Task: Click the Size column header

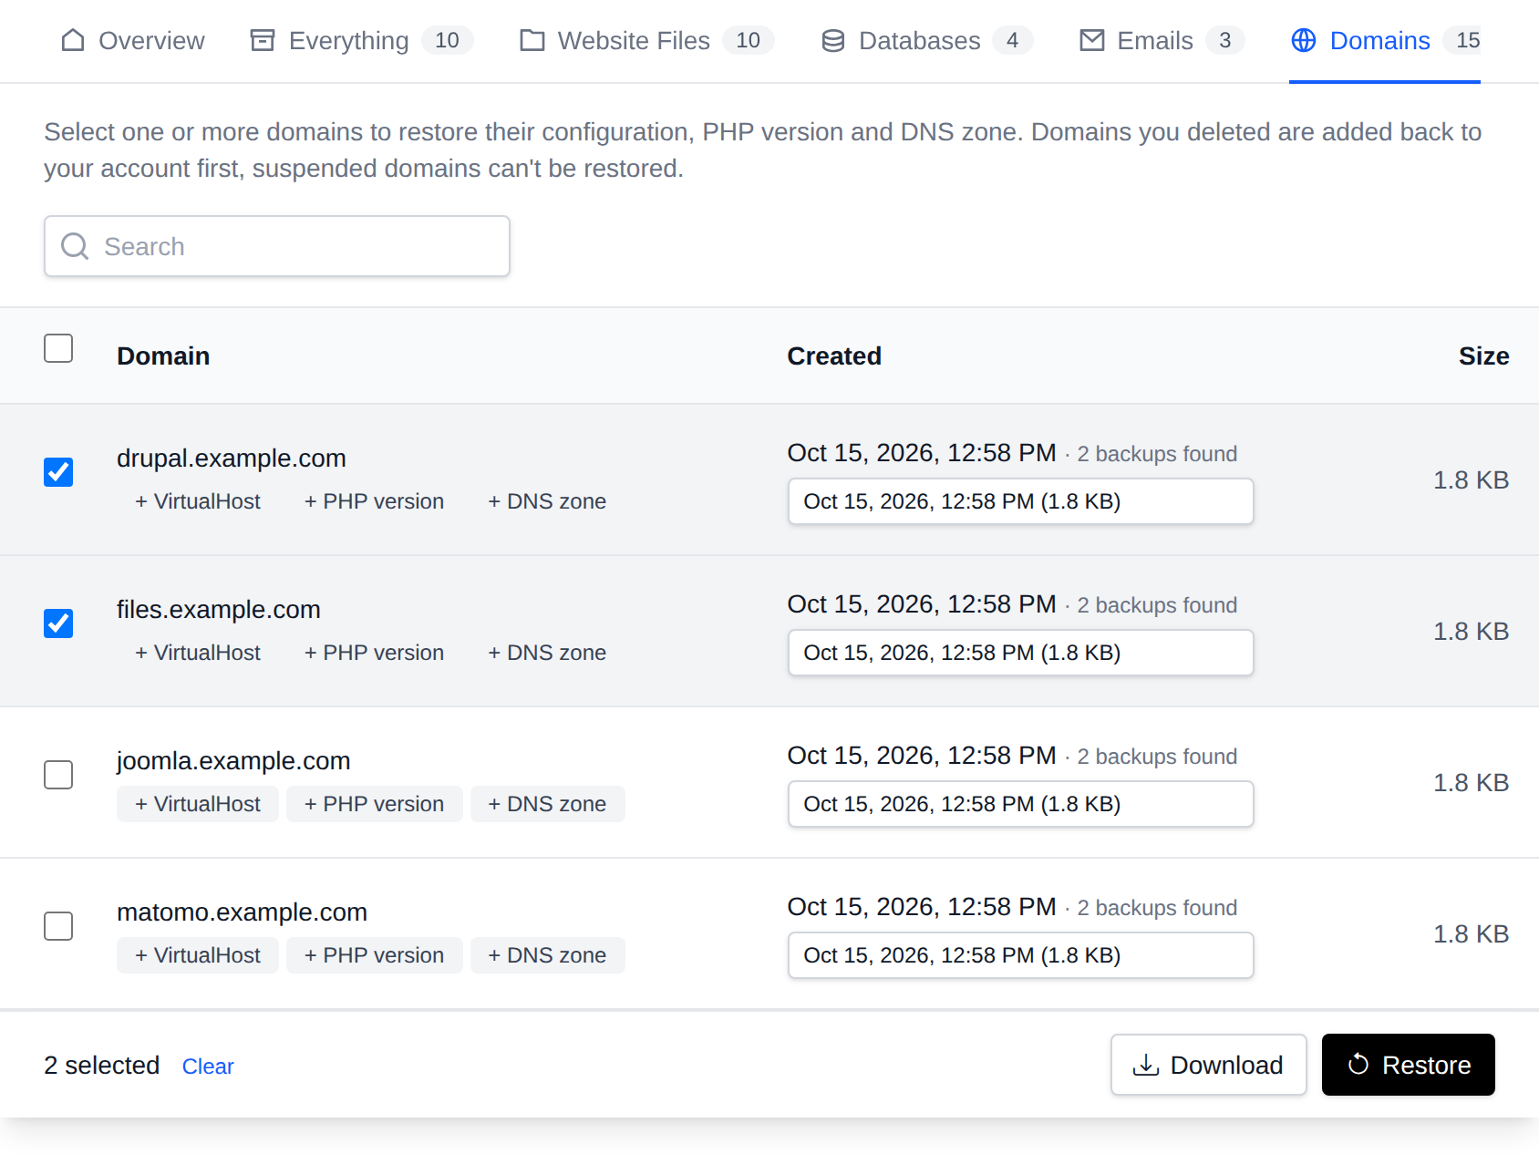Action: 1483,355
